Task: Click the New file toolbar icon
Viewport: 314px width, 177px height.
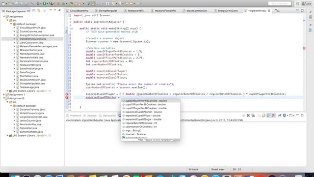Action: (3, 3)
